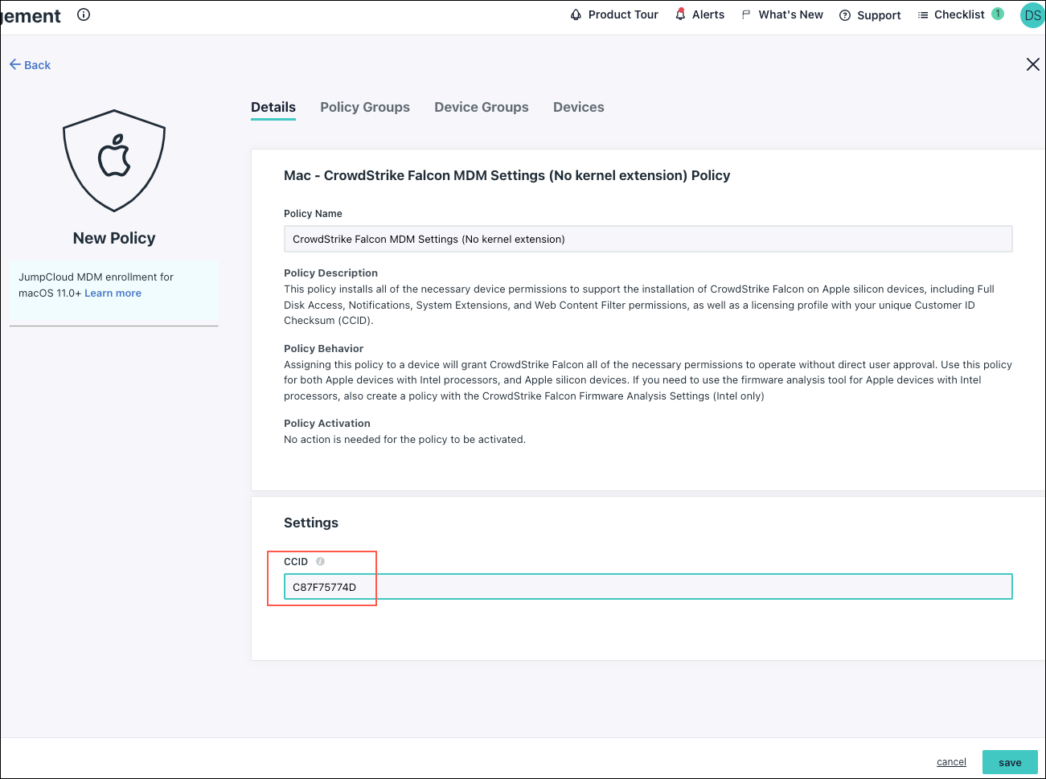This screenshot has height=779, width=1046.
Task: Open the Learn more link about MDM enrollment
Action: pyautogui.click(x=112, y=293)
